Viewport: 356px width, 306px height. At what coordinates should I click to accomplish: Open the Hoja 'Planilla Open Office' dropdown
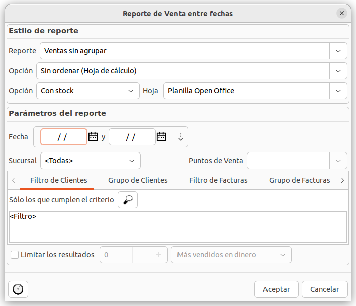pos(338,91)
